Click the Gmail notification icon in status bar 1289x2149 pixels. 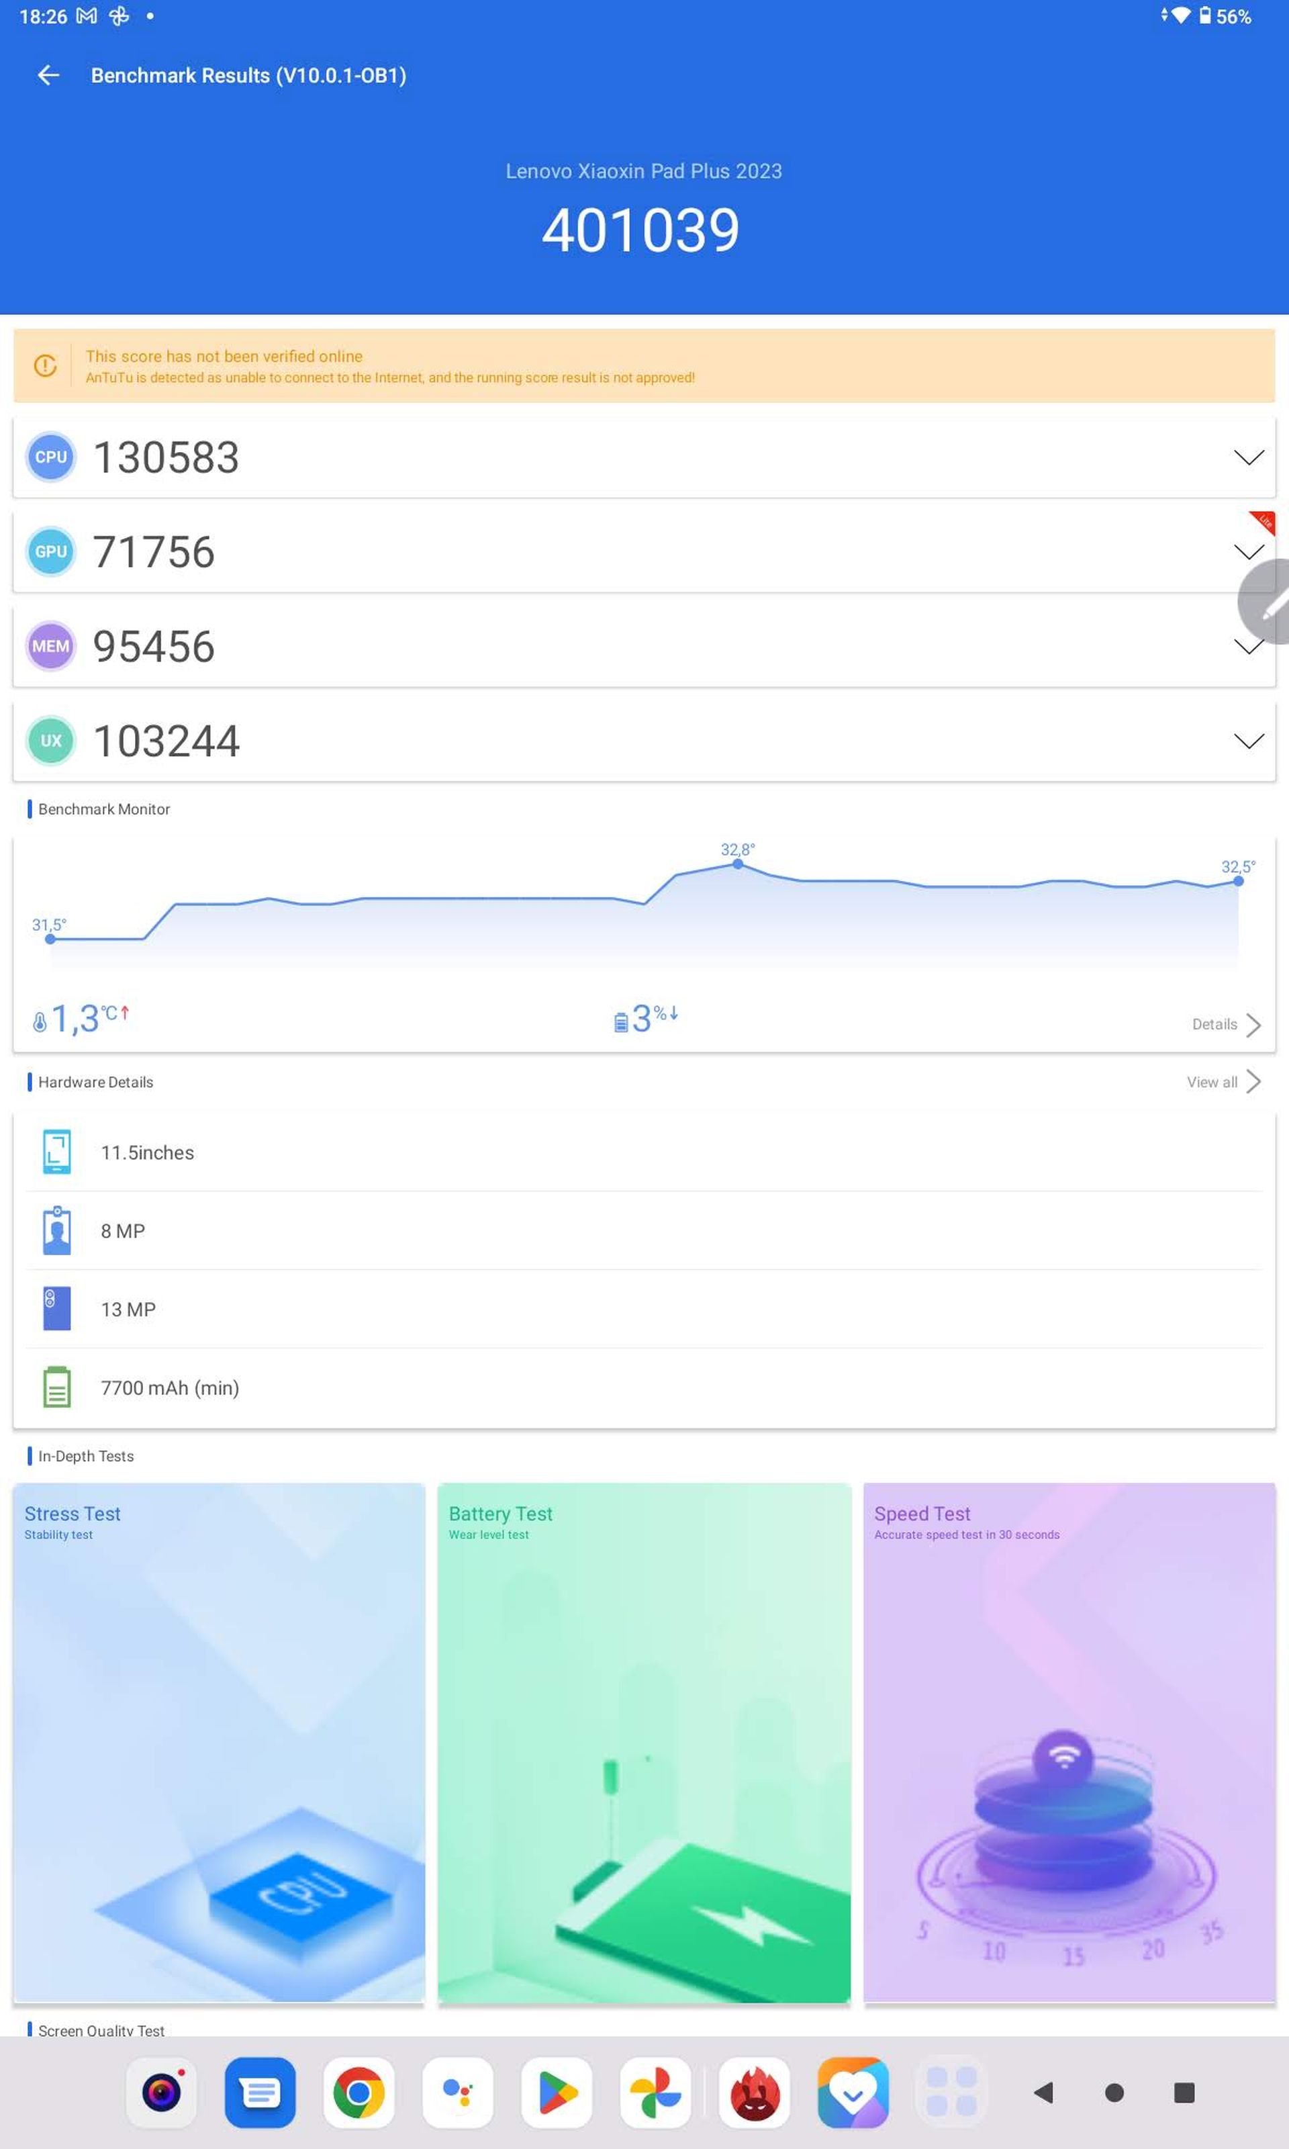click(x=86, y=15)
